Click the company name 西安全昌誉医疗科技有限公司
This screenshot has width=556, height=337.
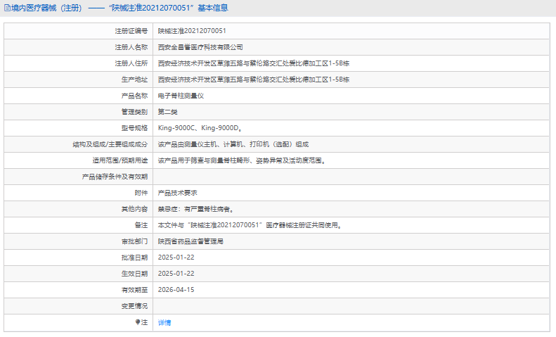[x=200, y=47]
